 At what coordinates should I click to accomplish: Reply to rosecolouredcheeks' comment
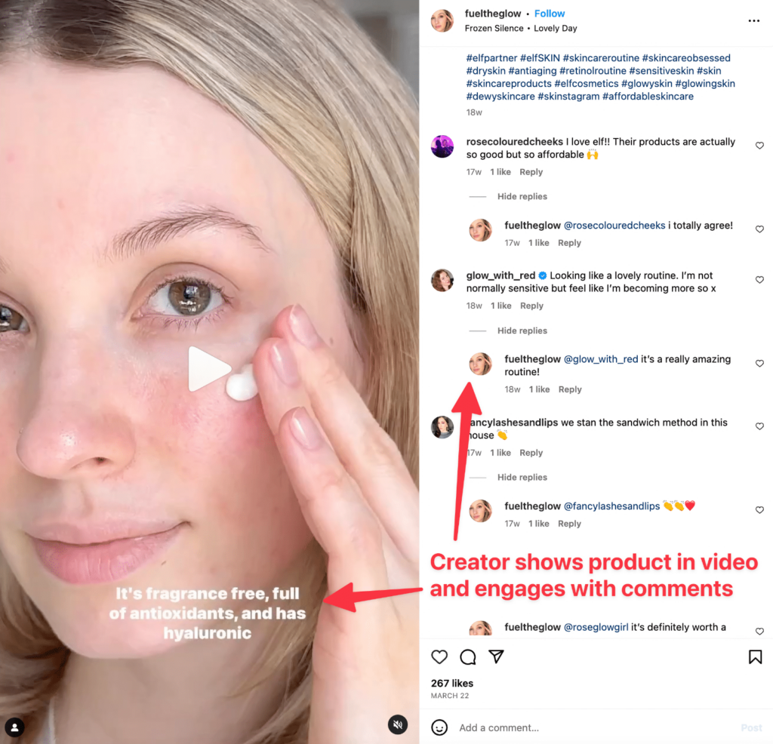531,172
